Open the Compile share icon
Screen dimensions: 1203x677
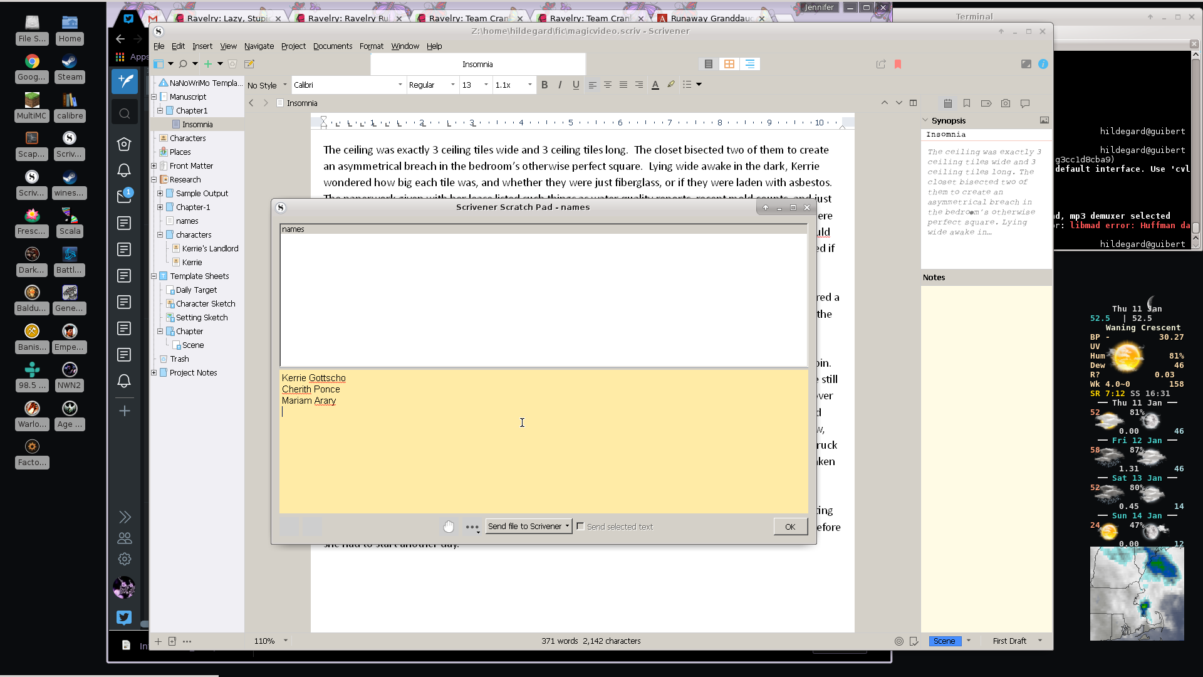[881, 64]
